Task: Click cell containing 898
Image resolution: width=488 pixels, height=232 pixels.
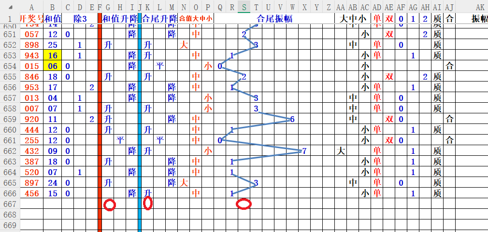Action: tap(32, 45)
